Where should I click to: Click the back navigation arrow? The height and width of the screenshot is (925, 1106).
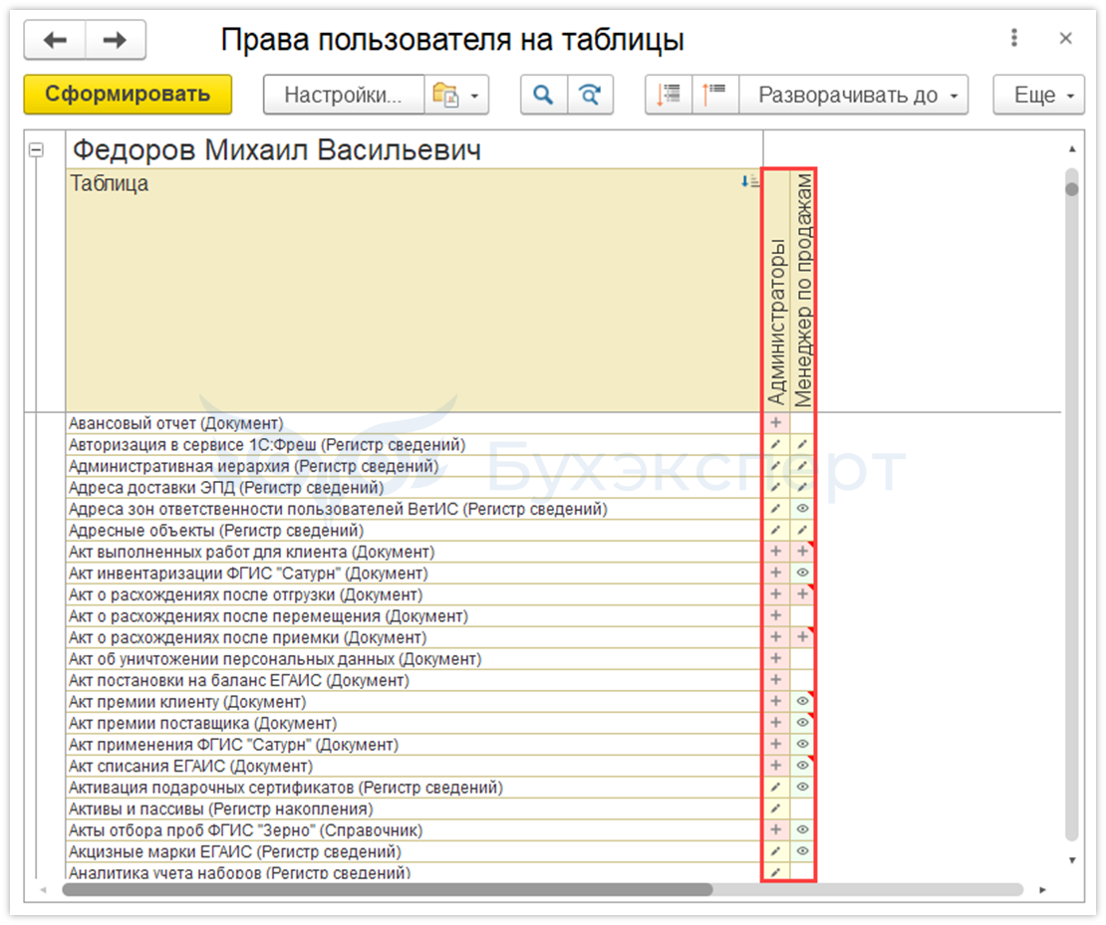tap(55, 40)
